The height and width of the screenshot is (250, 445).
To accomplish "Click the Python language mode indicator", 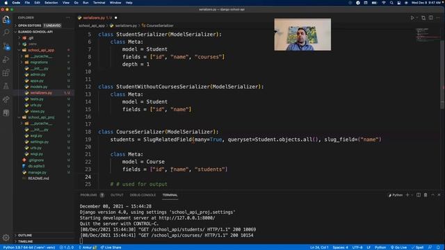I will 380,247.
